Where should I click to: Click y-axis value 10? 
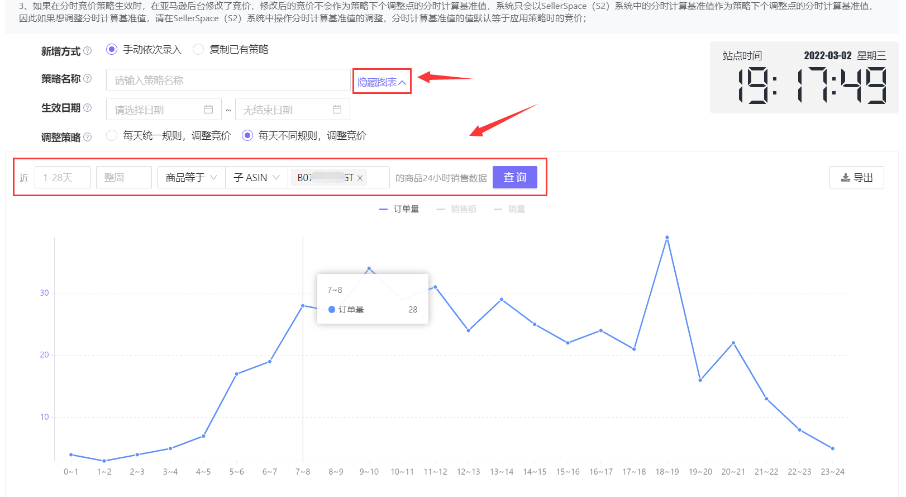coord(44,417)
